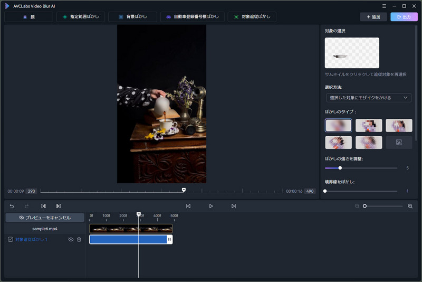This screenshot has height=282, width=422.
Task: Open the hamburger menu in title bar
Action: [x=384, y=6]
